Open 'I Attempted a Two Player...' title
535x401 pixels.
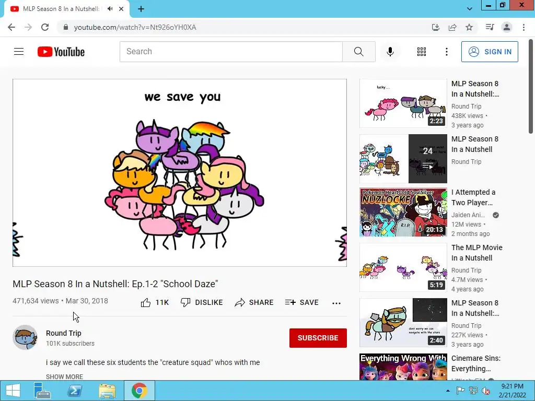pos(473,197)
